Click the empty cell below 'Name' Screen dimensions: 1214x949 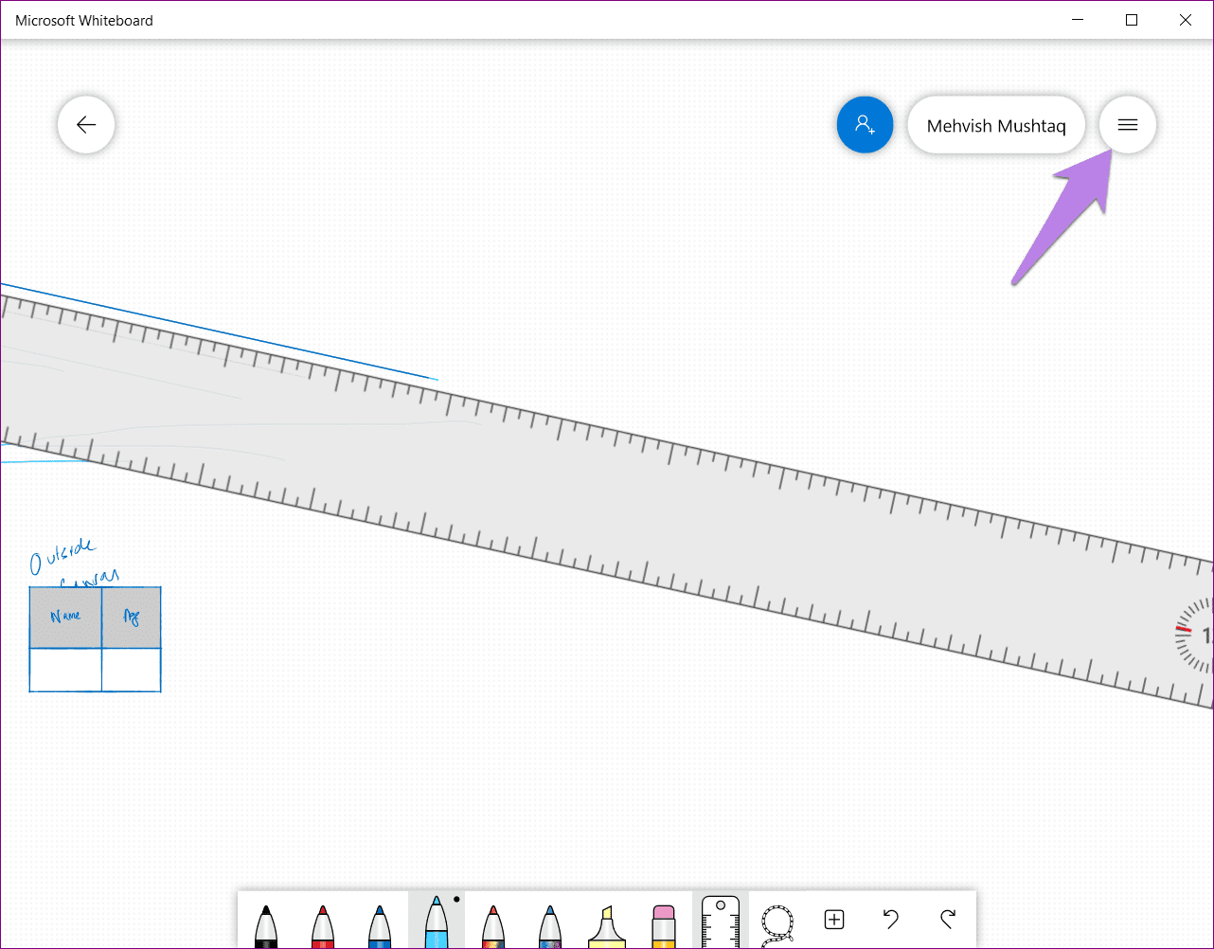[x=65, y=670]
